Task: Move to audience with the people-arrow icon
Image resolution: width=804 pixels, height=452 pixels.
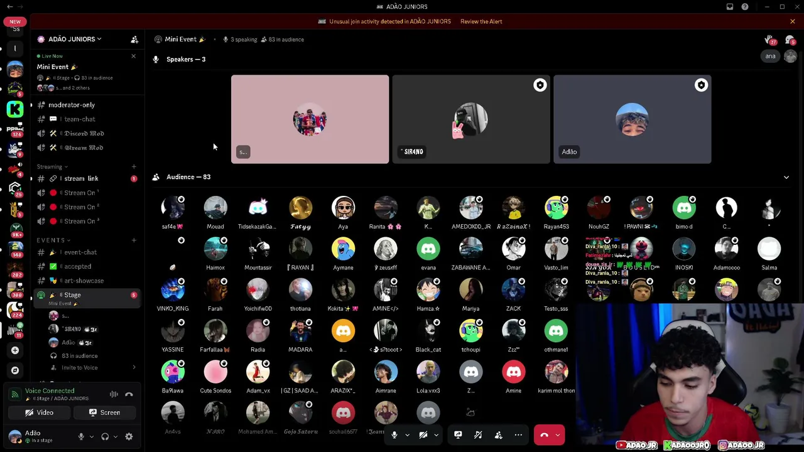Action: click(x=498, y=435)
